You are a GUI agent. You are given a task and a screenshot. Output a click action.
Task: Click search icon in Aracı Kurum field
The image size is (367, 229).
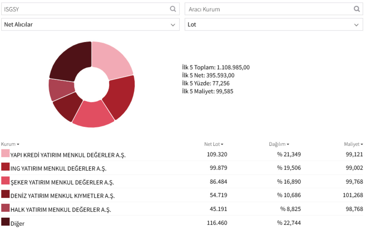[357, 9]
